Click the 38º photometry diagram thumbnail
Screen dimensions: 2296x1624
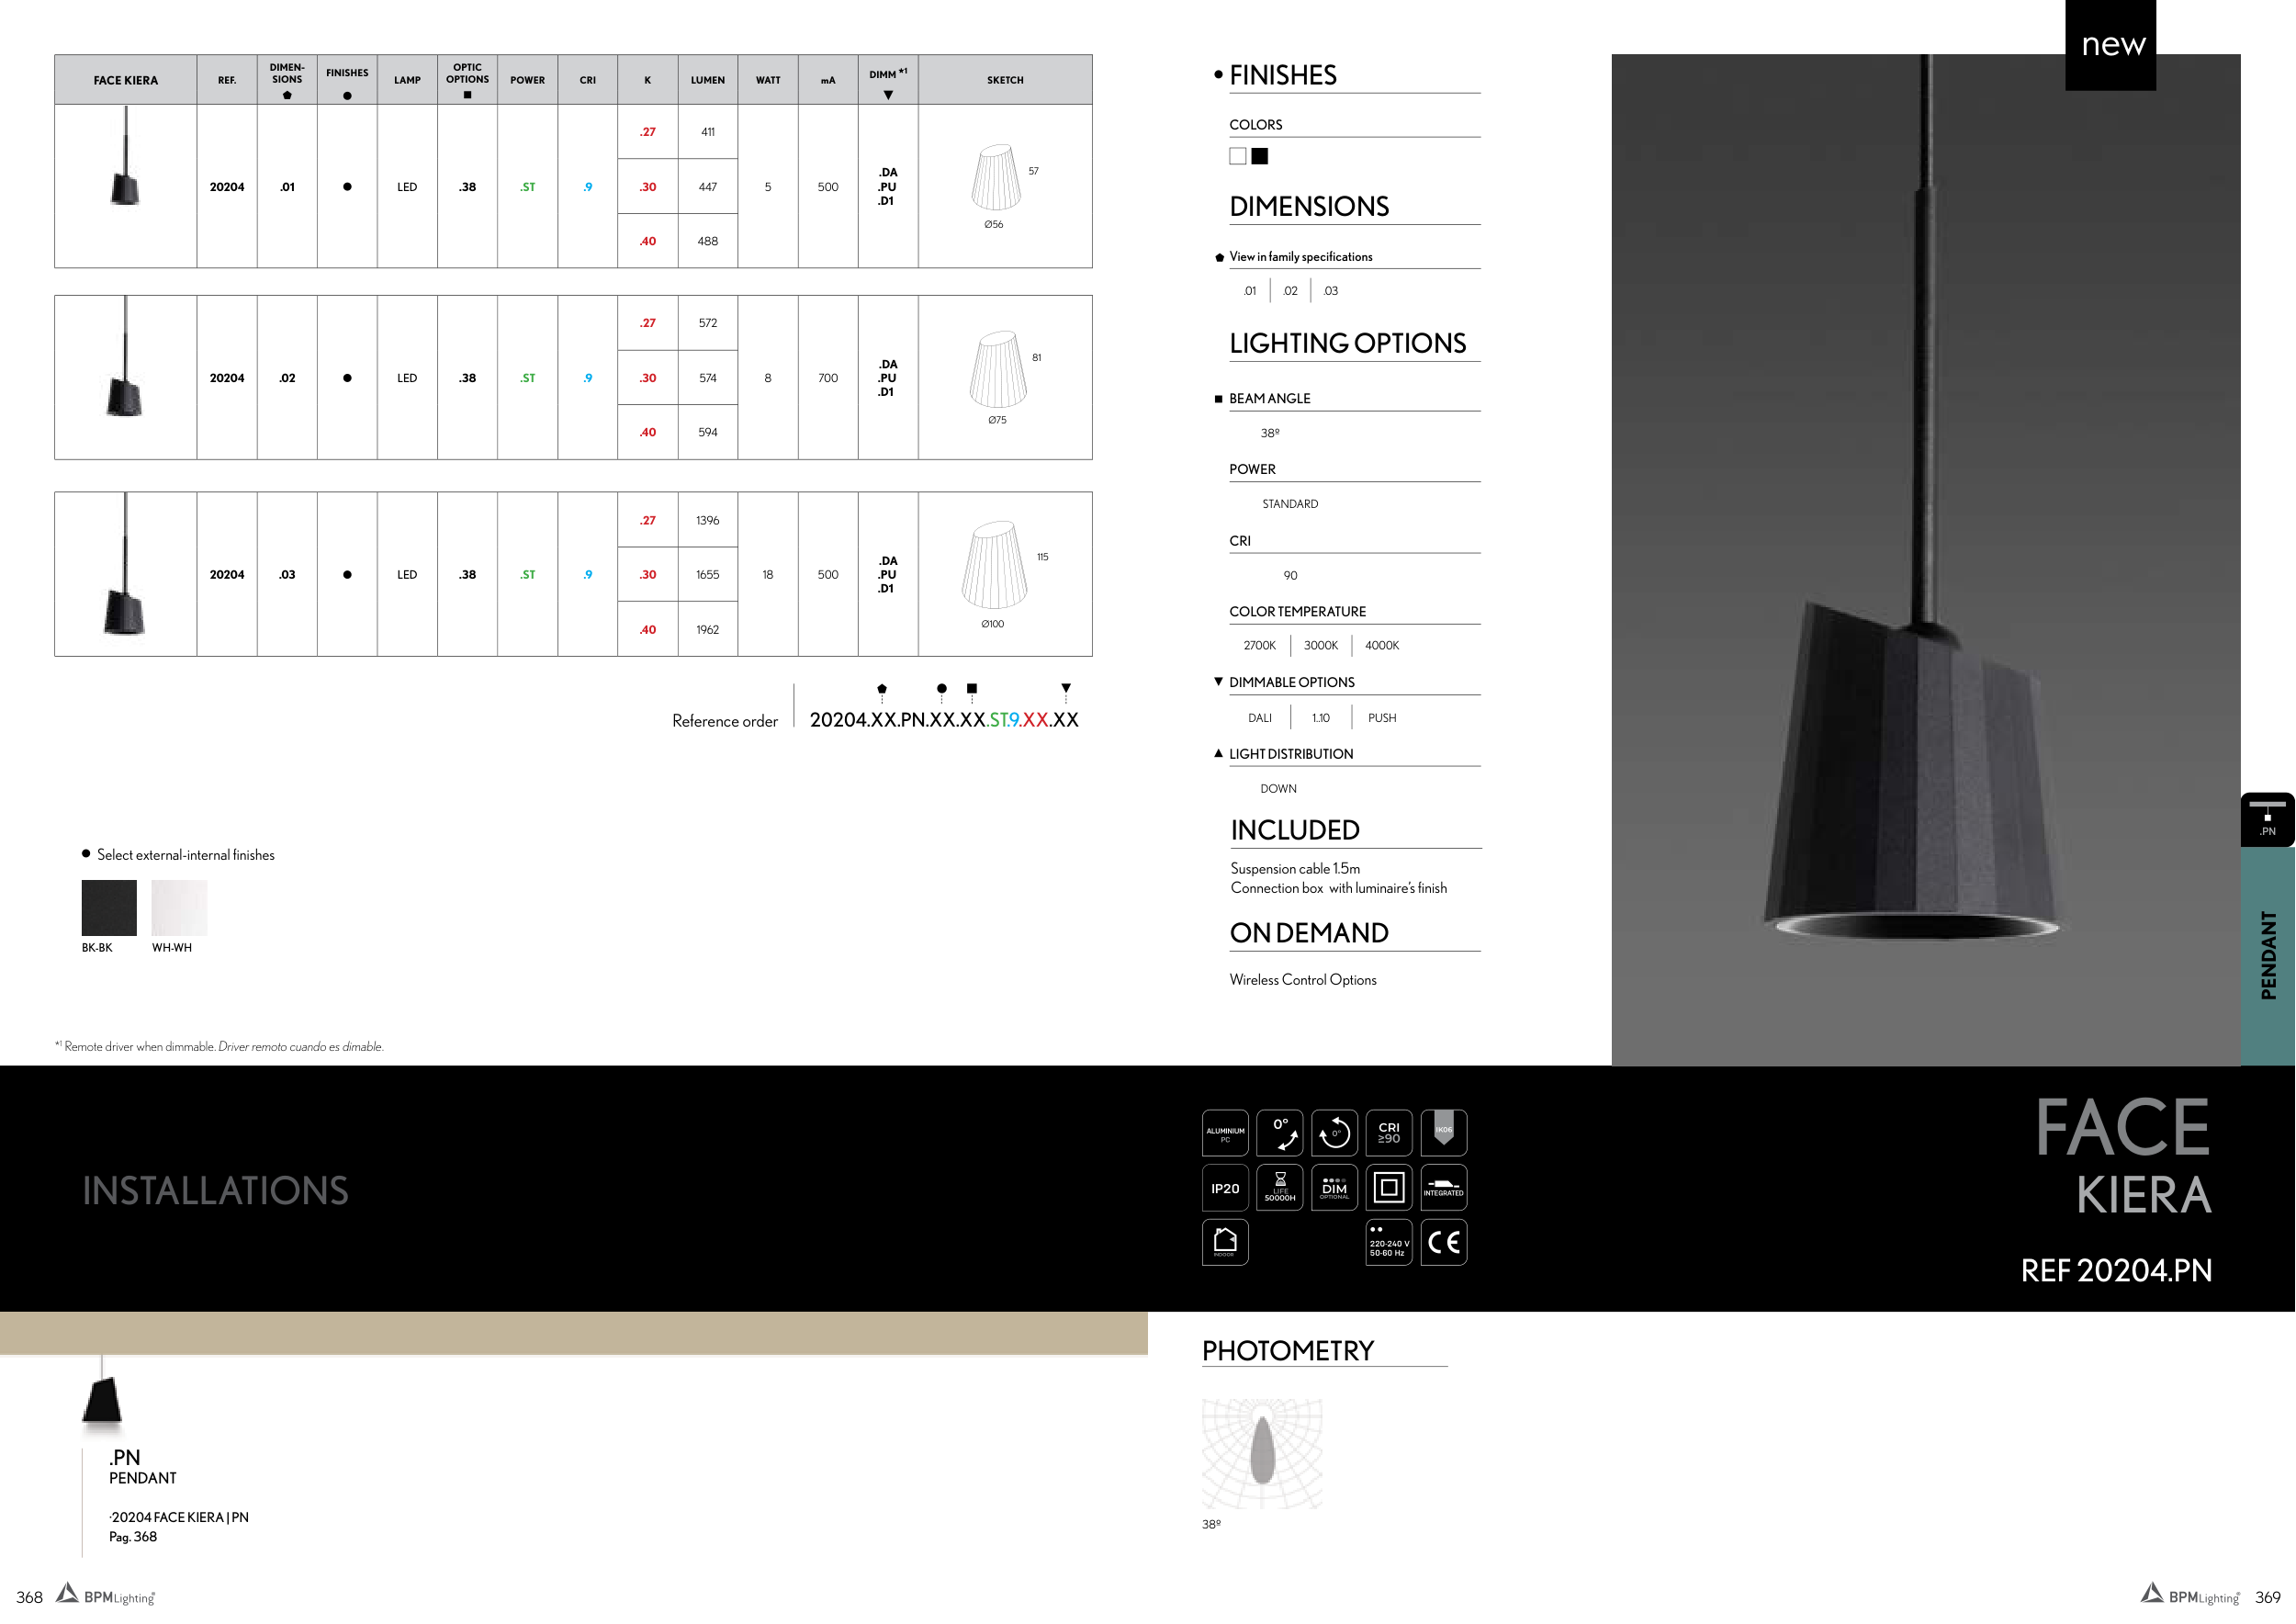1262,1453
